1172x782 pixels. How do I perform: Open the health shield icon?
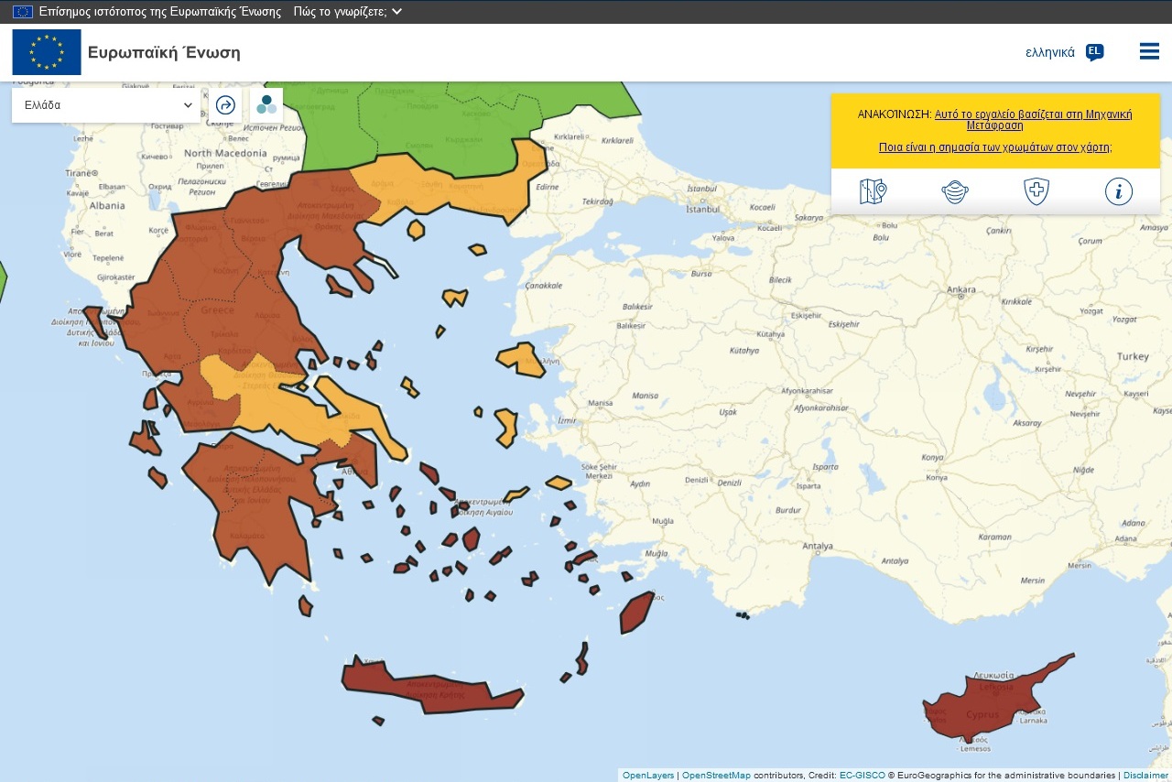tap(1036, 191)
